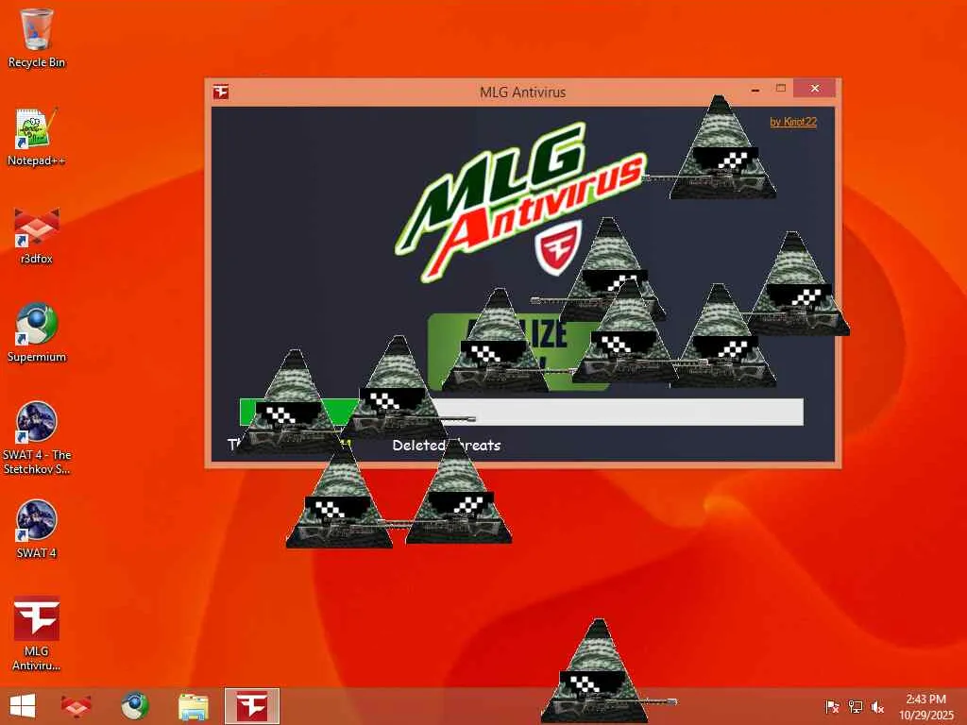Launch the r3dfox desktop shortcut
Viewport: 967px width, 725px height.
[37, 235]
